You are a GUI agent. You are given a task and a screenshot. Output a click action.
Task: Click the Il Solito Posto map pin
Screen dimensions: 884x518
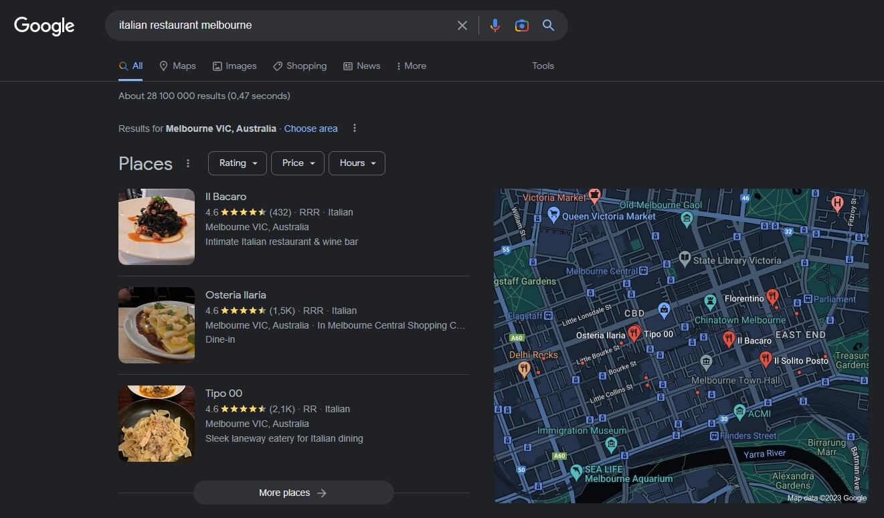[766, 360]
